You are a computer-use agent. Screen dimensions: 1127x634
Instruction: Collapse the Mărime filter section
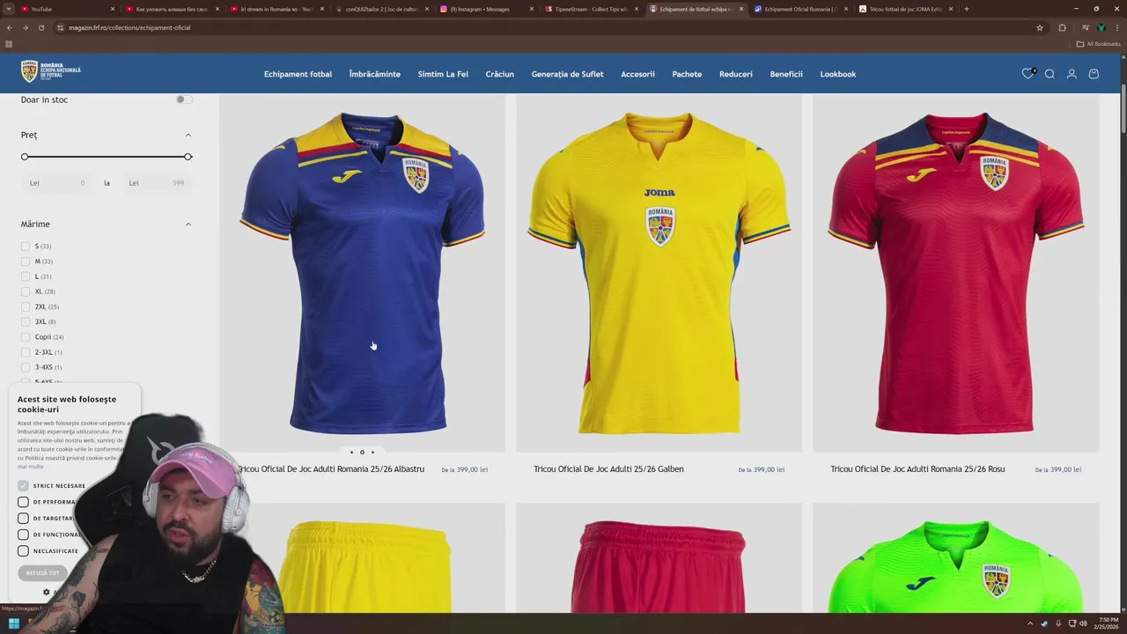(x=188, y=224)
